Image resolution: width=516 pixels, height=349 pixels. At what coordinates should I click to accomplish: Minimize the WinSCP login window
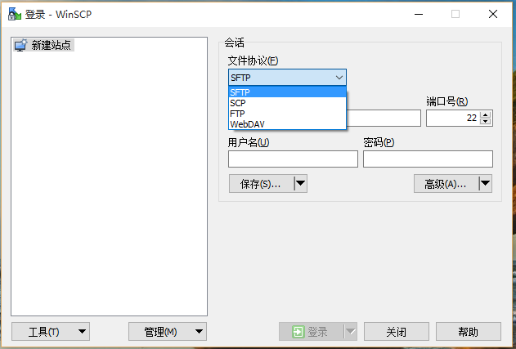[x=419, y=14]
